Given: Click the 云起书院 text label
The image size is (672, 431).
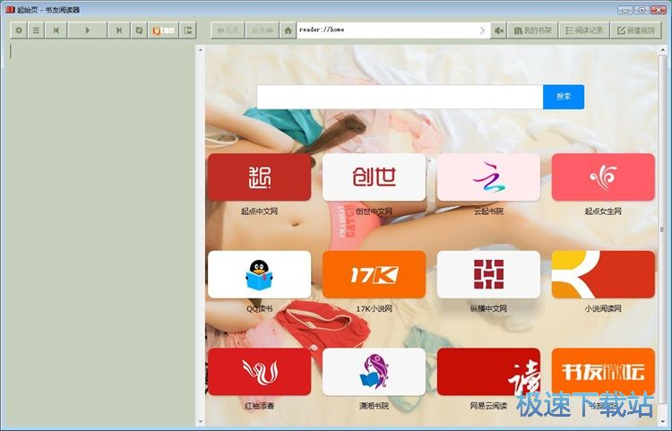Looking at the screenshot, I should point(488,211).
